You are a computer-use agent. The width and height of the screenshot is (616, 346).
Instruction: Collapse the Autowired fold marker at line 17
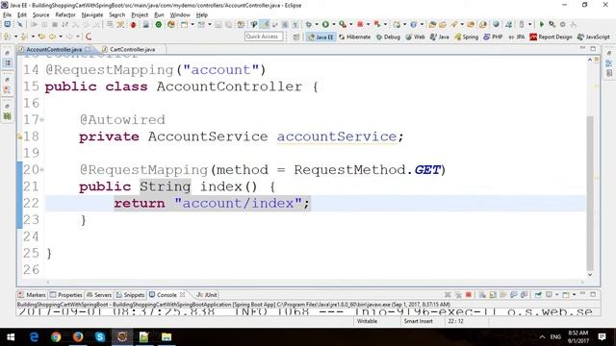point(41,119)
